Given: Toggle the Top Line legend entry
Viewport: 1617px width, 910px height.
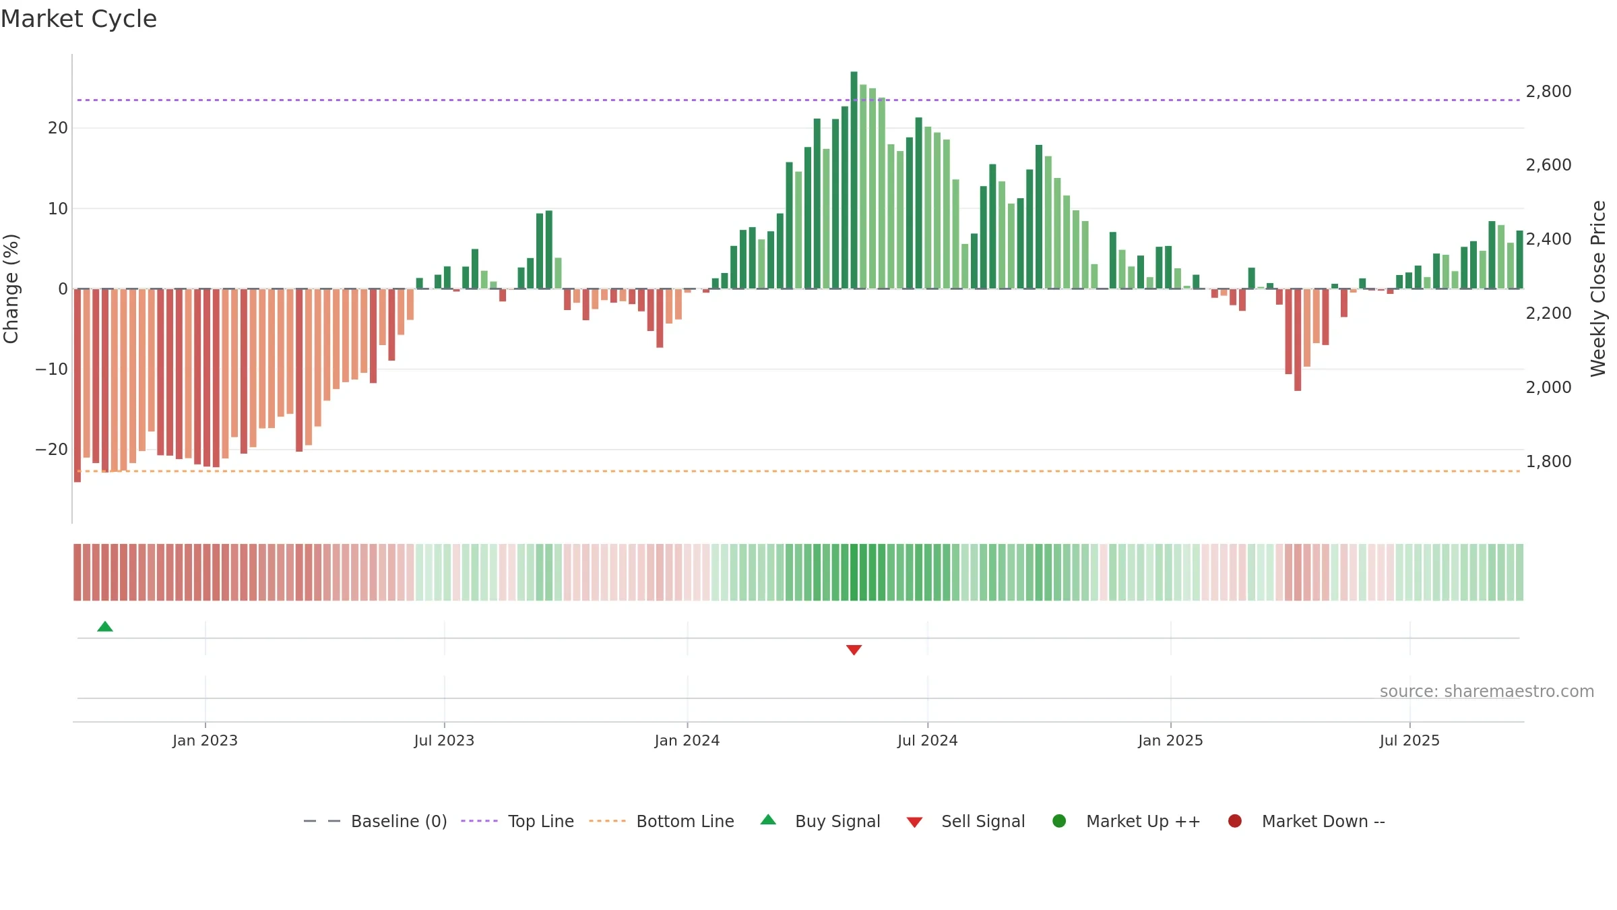Looking at the screenshot, I should 517,821.
